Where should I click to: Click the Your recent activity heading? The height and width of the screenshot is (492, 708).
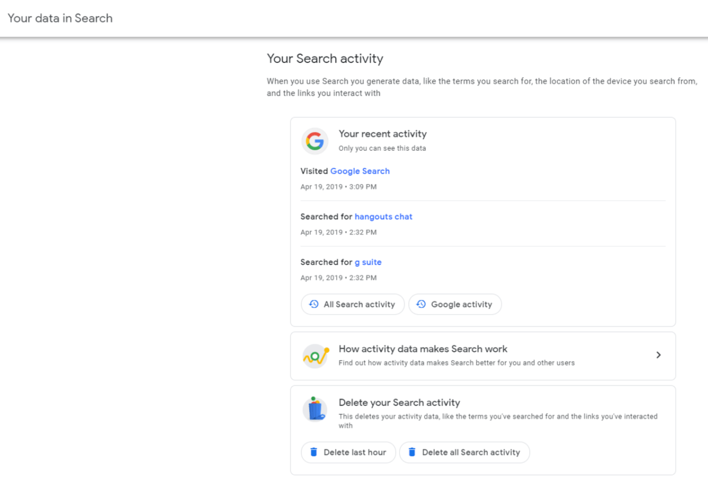coord(382,134)
